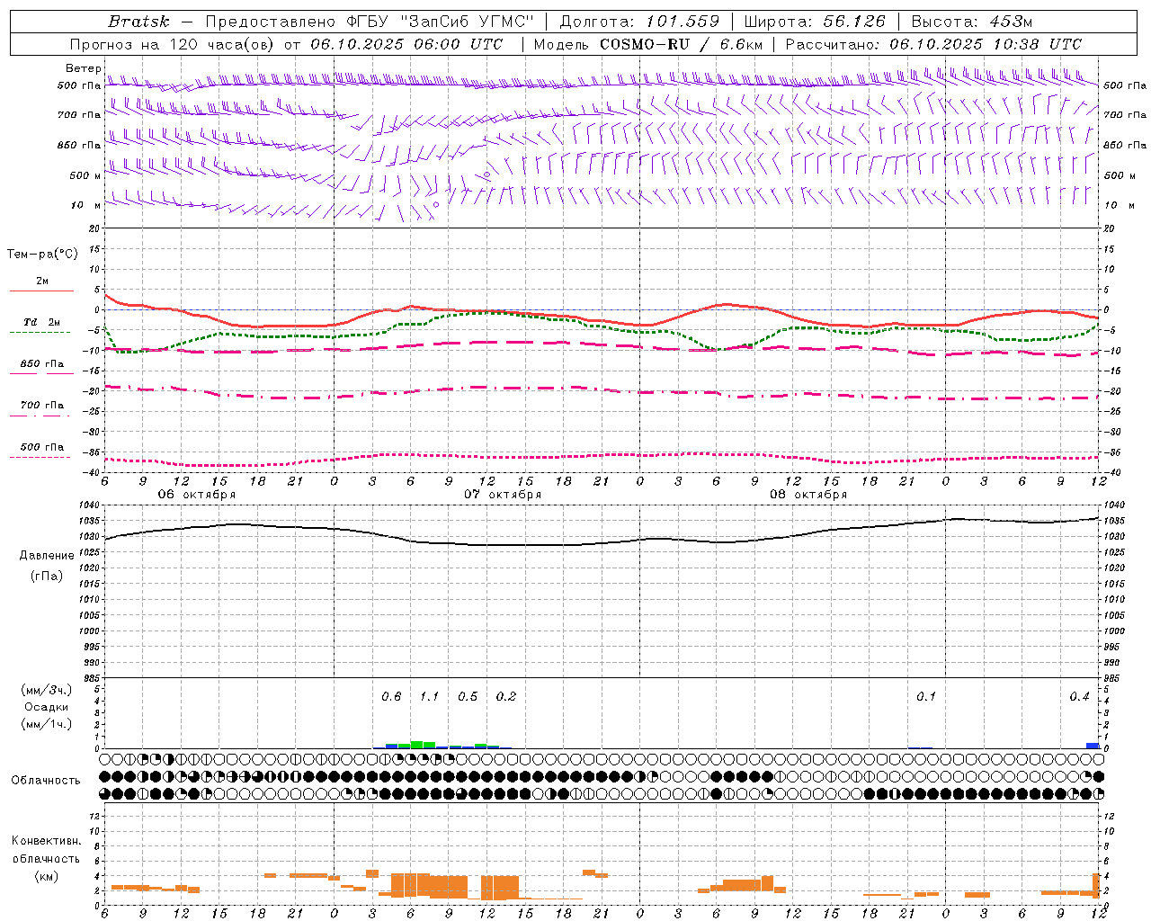This screenshot has width=1151, height=921.
Task: Click "Рассчитано: 06.10.2025 10:38 UTC" timestamp
Action: click(x=933, y=44)
